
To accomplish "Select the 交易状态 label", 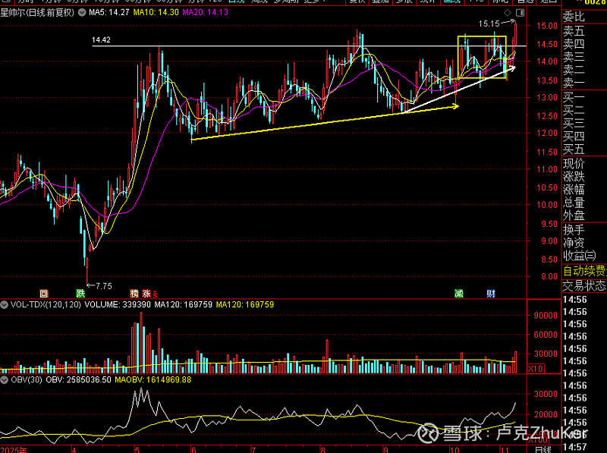I will click(584, 286).
